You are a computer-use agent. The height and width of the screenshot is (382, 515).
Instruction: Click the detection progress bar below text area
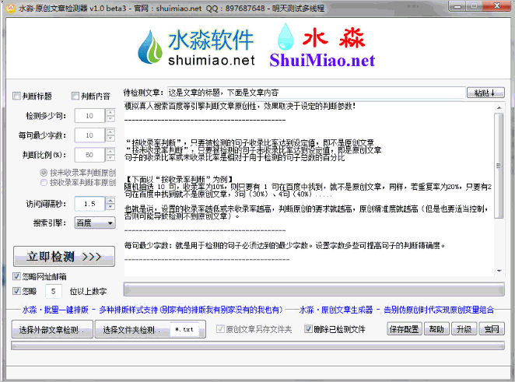314,289
